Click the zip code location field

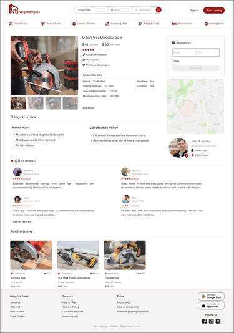(120, 10)
